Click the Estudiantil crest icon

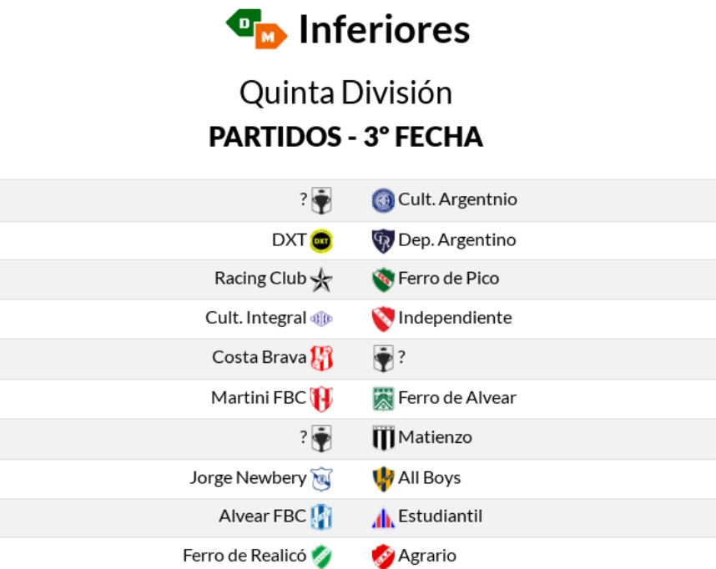coord(383,517)
